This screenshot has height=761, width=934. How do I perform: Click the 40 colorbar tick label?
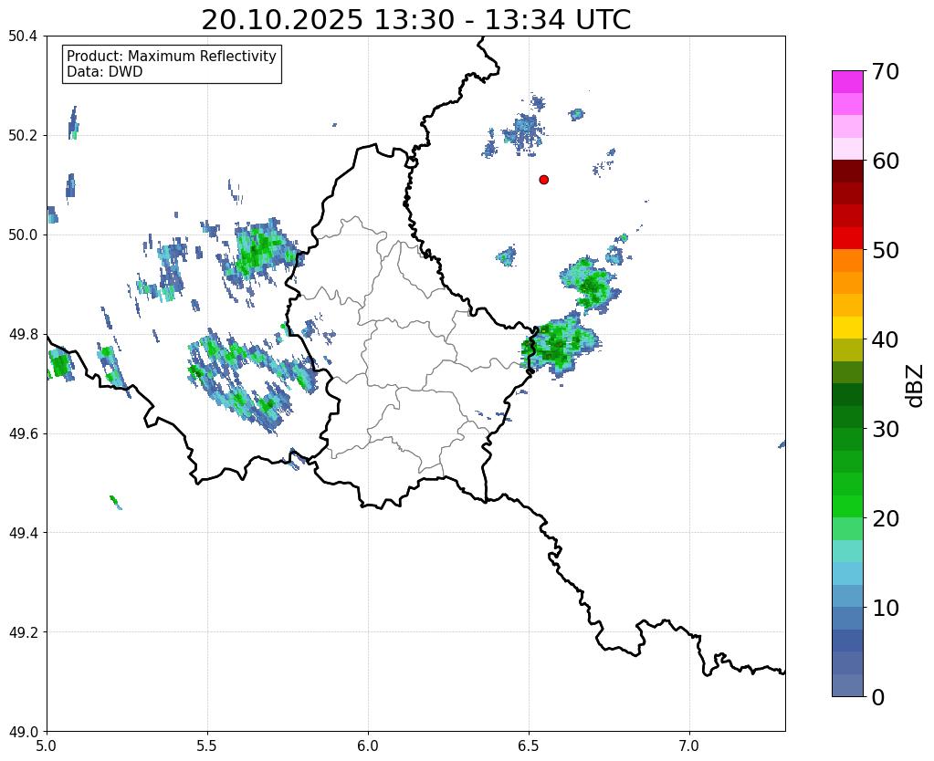click(885, 339)
